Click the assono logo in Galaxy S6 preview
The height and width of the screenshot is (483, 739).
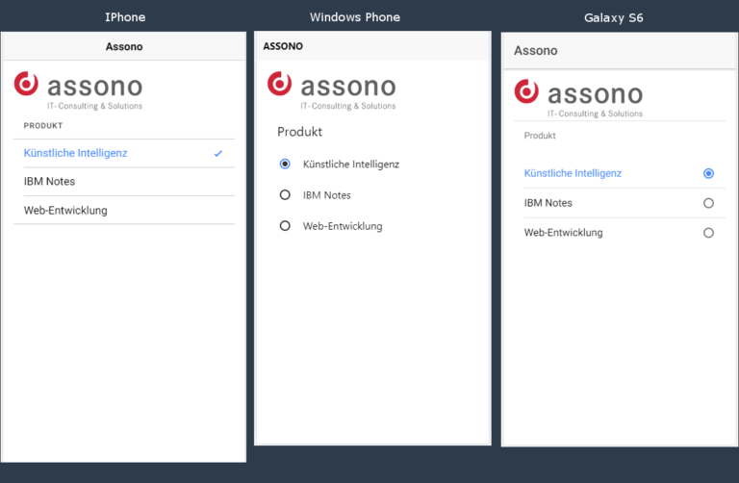coord(578,98)
